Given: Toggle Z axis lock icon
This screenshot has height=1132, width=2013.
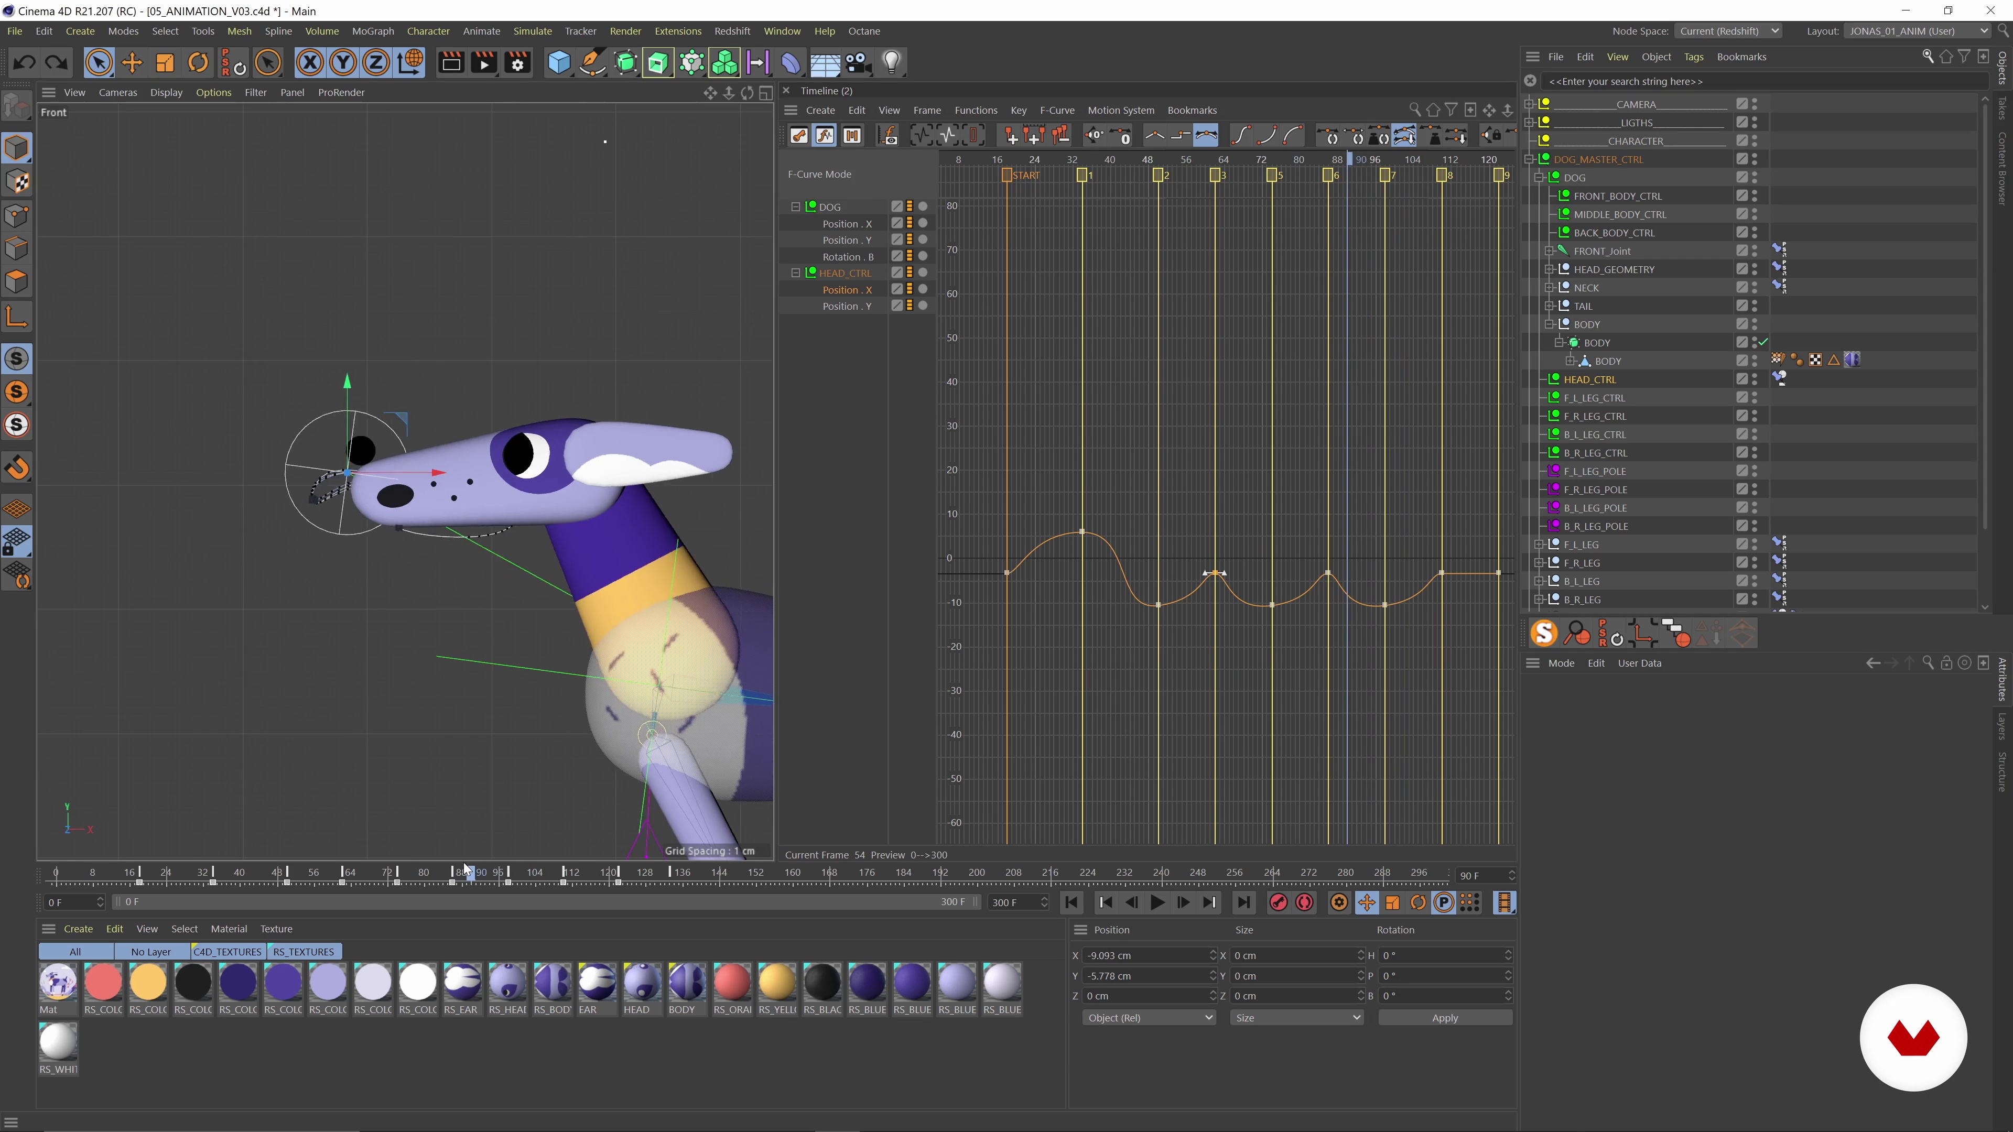Looking at the screenshot, I should (376, 62).
